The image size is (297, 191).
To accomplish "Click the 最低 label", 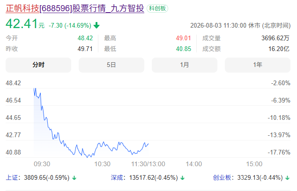I will click(110, 49).
